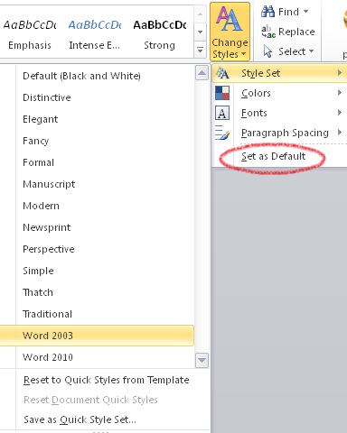Move the styles gallery down one row
This screenshot has width=347, height=433.
pos(200,32)
